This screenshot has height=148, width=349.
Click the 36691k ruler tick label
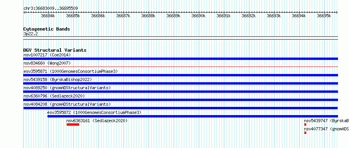click(x=224, y=16)
